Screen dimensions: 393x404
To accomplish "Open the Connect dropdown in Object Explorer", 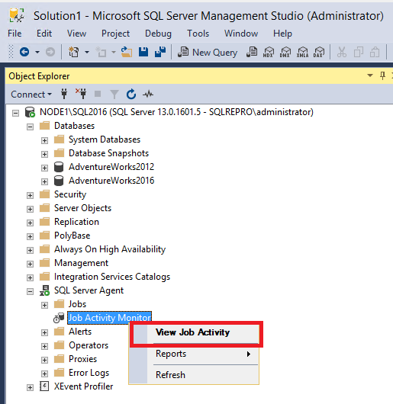I will (x=31, y=95).
